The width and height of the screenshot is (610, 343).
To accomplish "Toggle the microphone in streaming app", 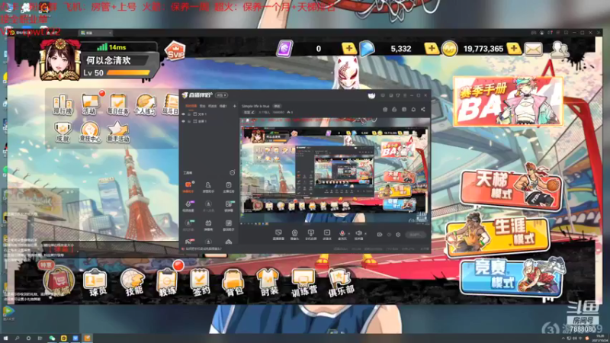I will click(342, 233).
